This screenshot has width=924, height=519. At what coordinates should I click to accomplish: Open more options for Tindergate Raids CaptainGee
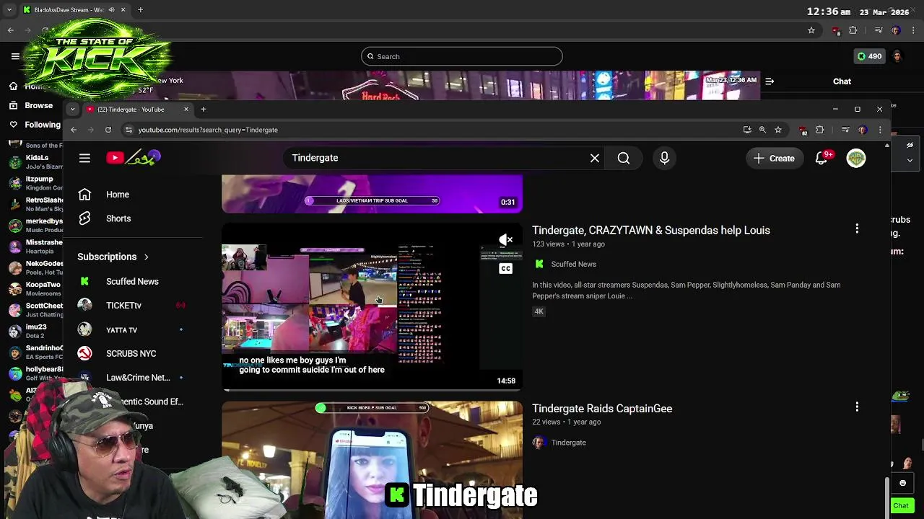tap(857, 407)
